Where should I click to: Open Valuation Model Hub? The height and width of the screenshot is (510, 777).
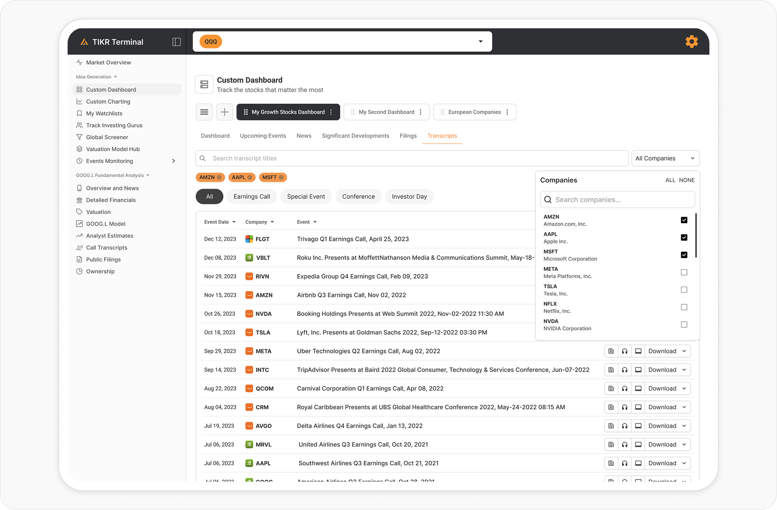[x=113, y=149]
